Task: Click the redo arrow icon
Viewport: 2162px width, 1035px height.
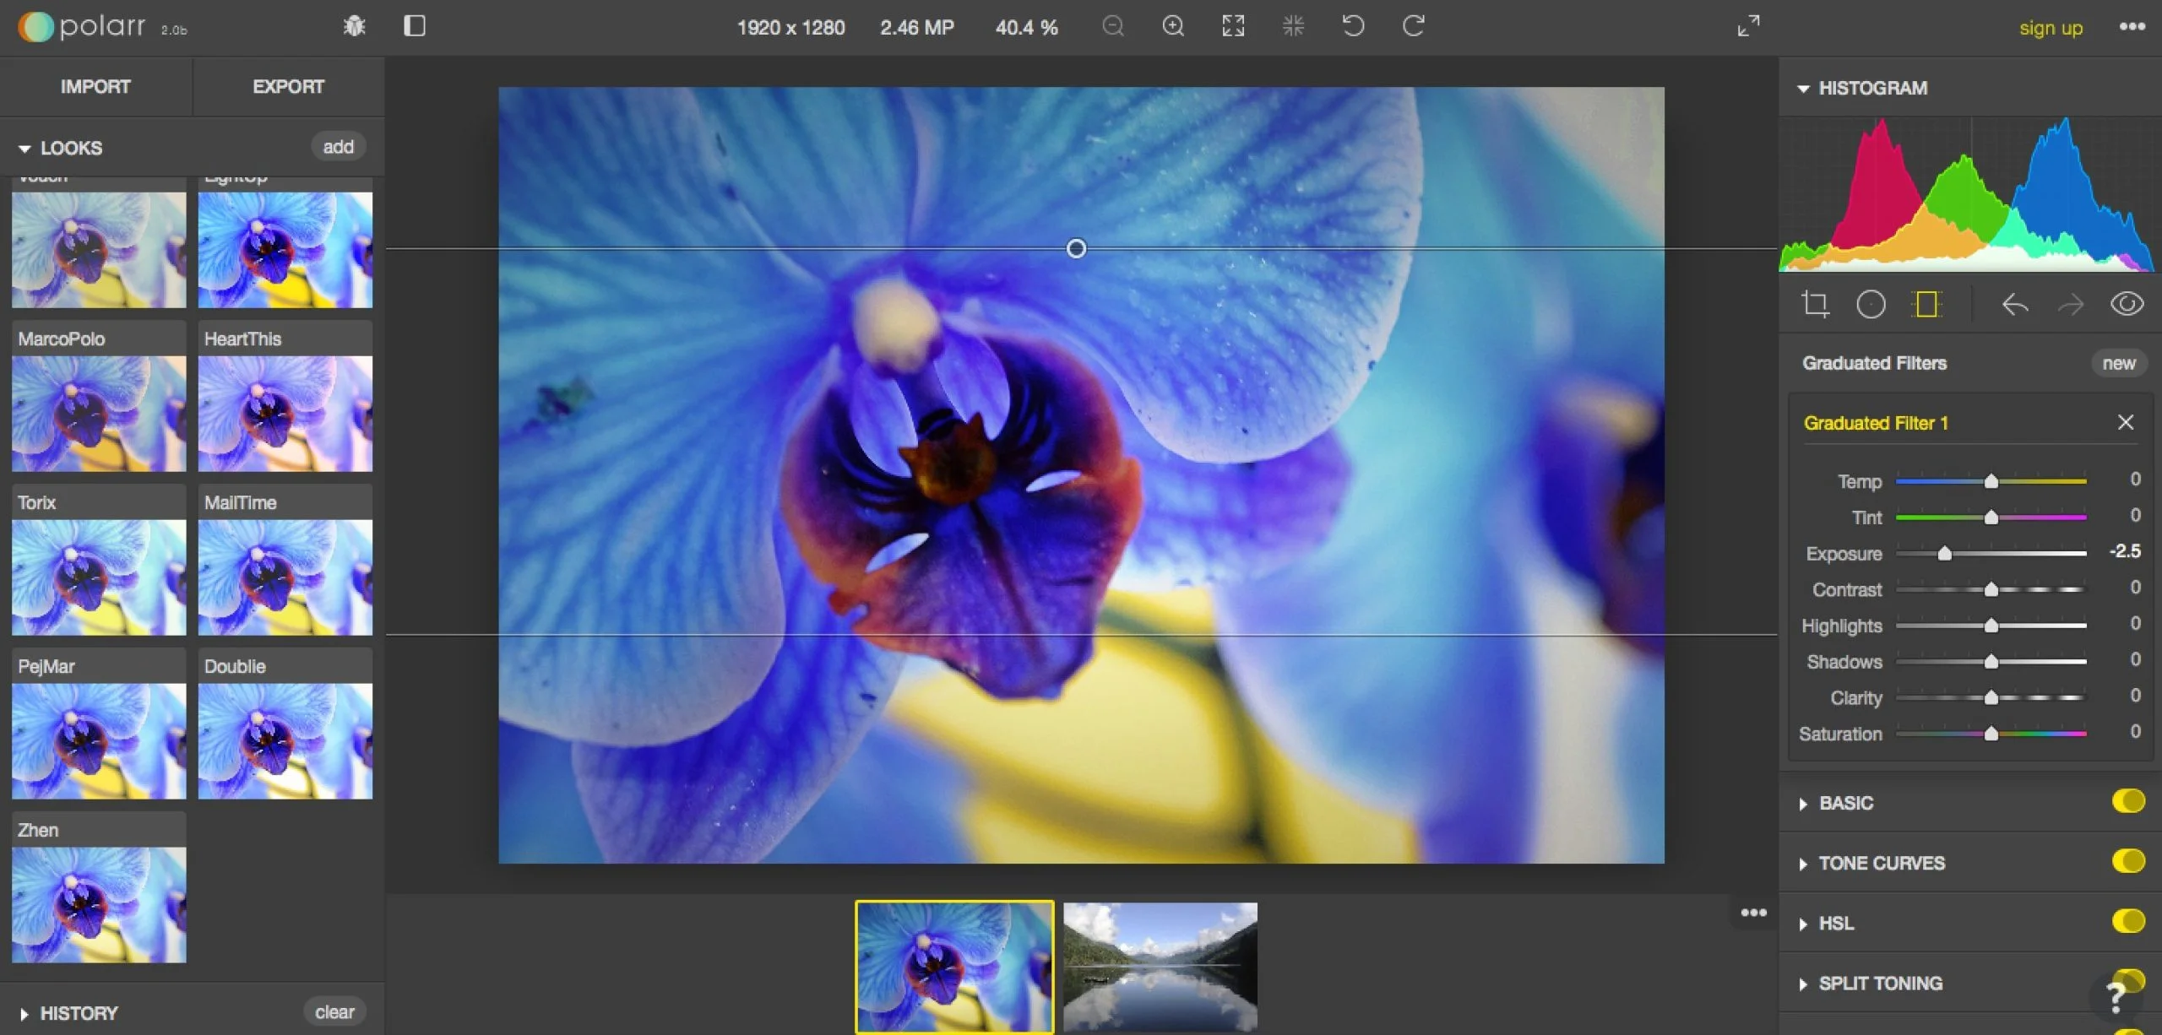Action: click(2070, 304)
